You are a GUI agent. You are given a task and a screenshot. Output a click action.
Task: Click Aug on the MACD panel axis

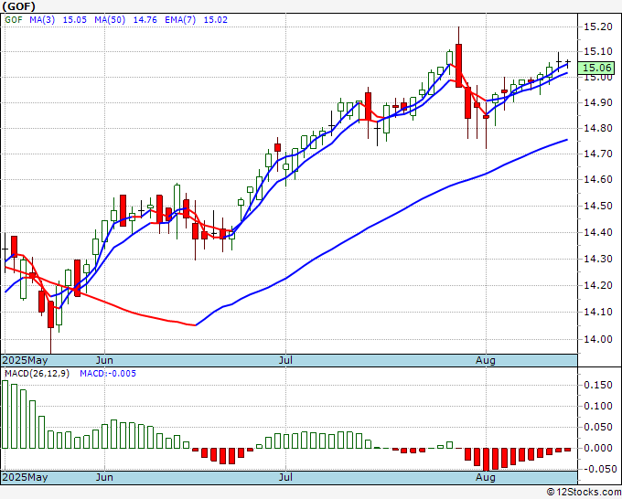pos(486,477)
